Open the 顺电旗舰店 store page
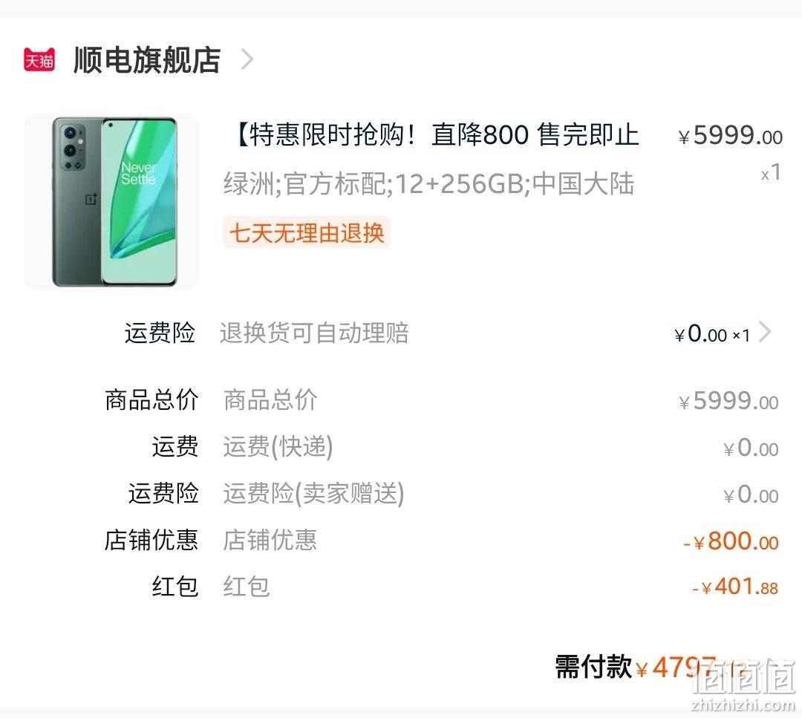The image size is (802, 718). (x=147, y=60)
